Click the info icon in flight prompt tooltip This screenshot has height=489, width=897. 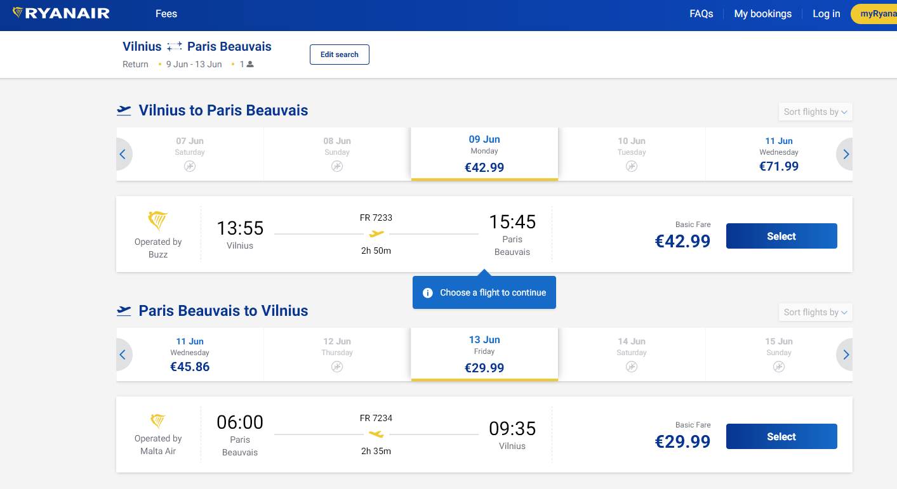click(x=428, y=292)
